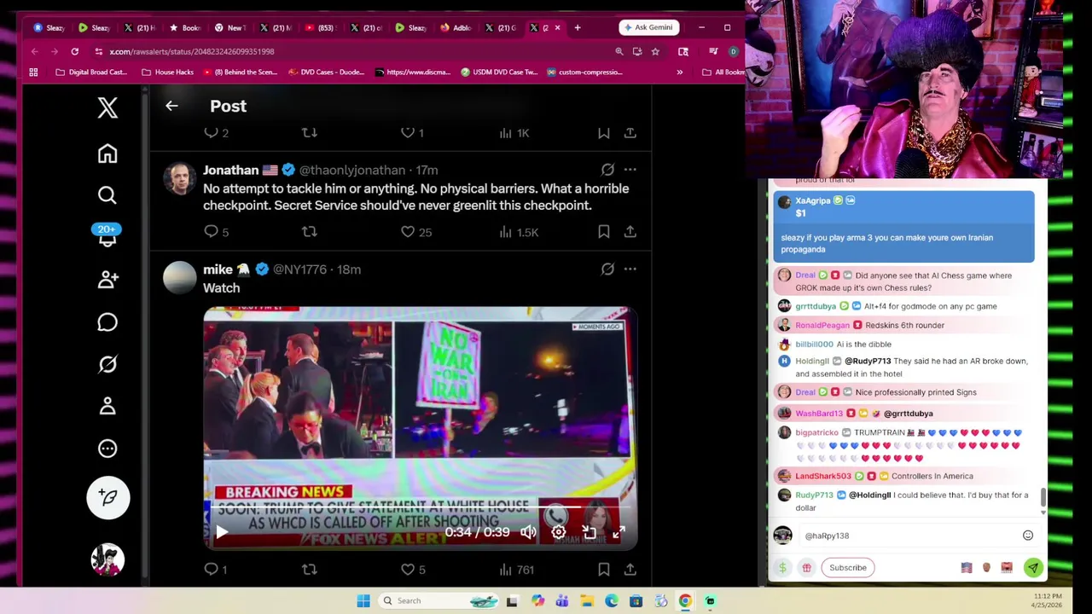Bookmark mike's post
Viewport: 1092px width, 614px height.
pyautogui.click(x=604, y=569)
